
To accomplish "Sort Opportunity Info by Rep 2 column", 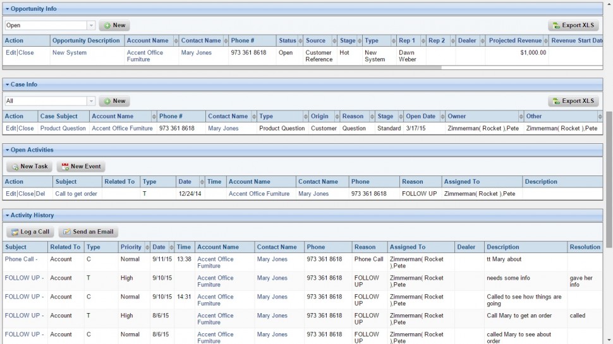I will [452, 40].
